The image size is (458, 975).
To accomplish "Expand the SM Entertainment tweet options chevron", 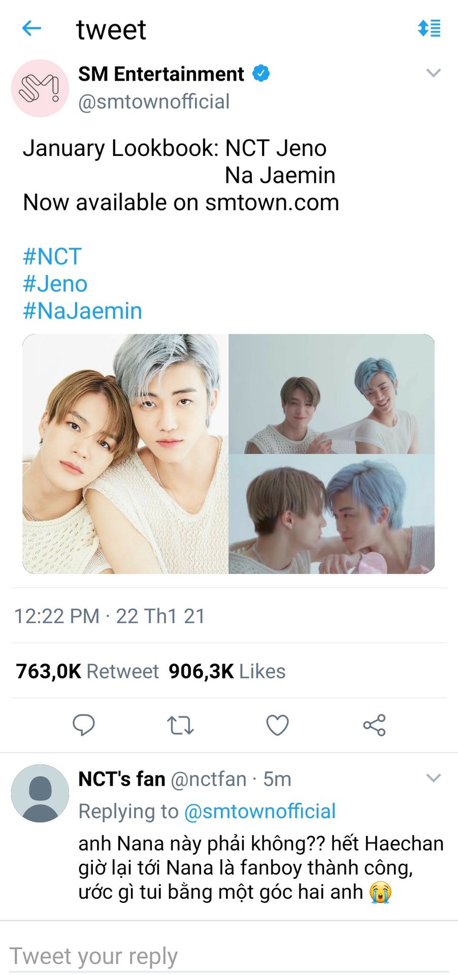I will tap(433, 73).
